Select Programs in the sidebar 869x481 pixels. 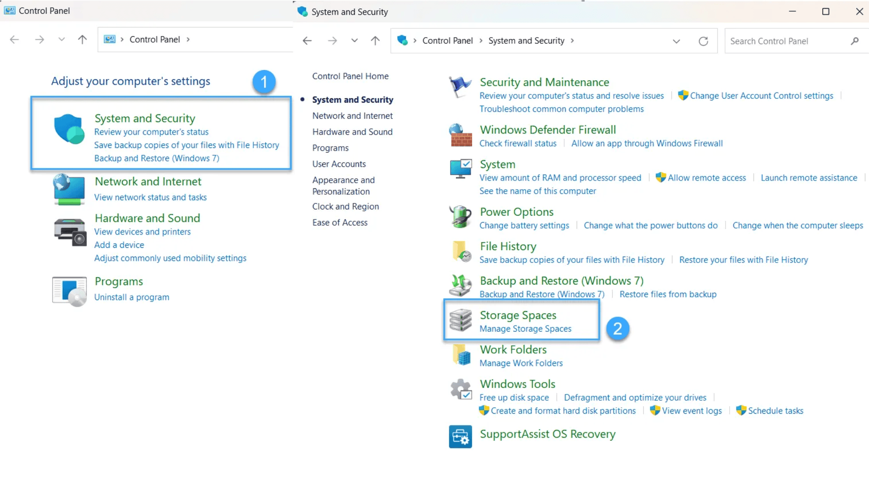(x=330, y=148)
